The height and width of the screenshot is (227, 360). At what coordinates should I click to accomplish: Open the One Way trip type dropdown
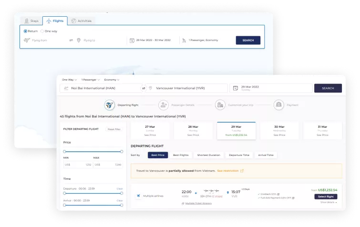(69, 80)
